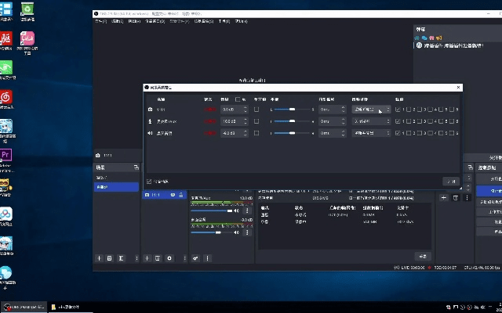Click the plus icon in Scenes panel toolbar
The height and width of the screenshot is (313, 502).
tap(99, 257)
